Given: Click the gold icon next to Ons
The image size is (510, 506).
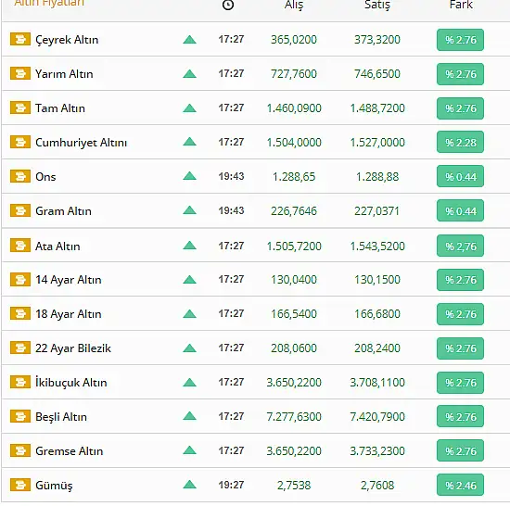Looking at the screenshot, I should point(20,176).
